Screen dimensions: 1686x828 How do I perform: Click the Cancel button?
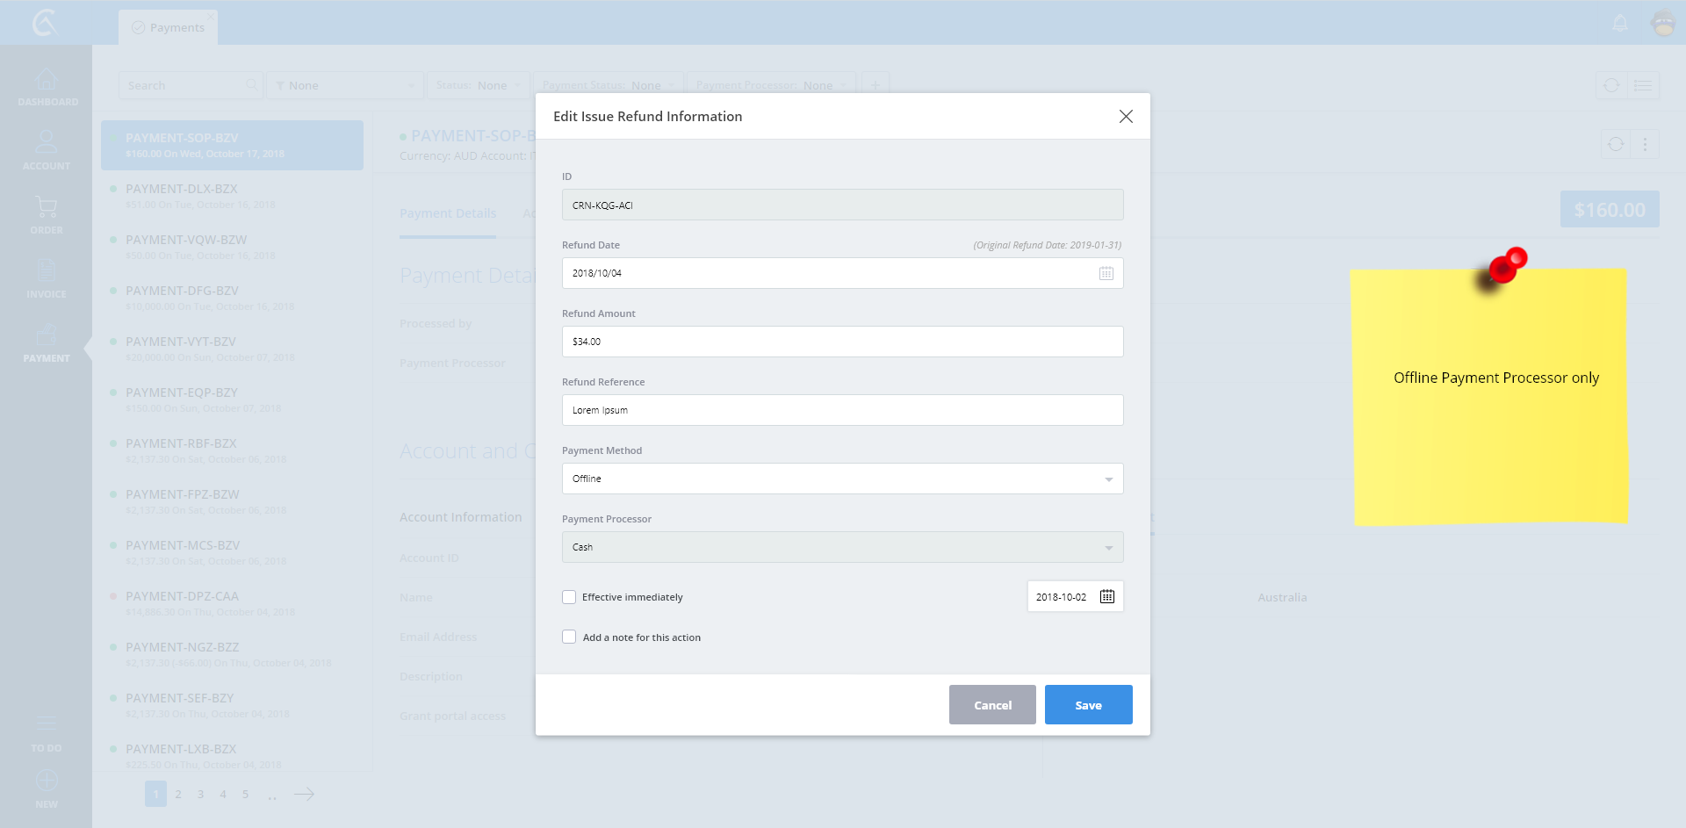[992, 705]
